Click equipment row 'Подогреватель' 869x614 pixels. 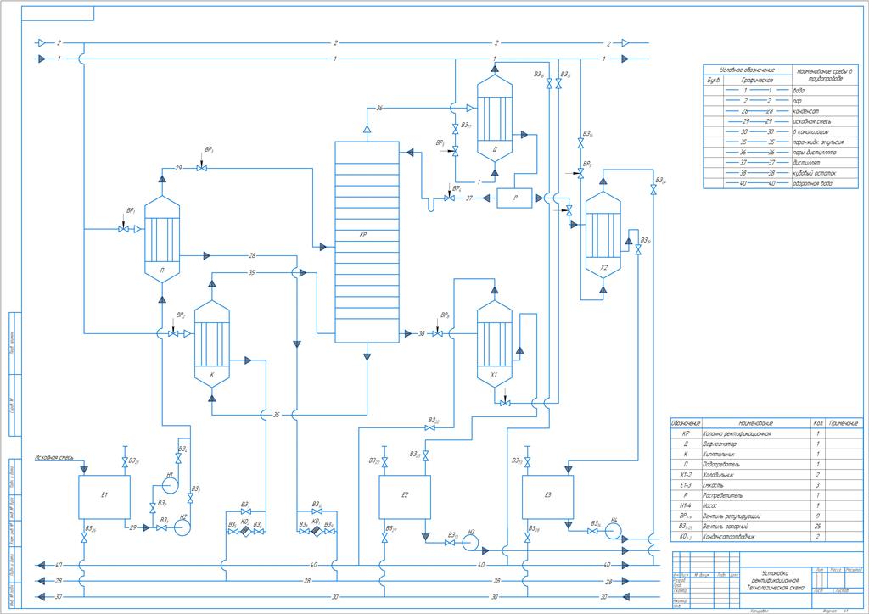766,465
